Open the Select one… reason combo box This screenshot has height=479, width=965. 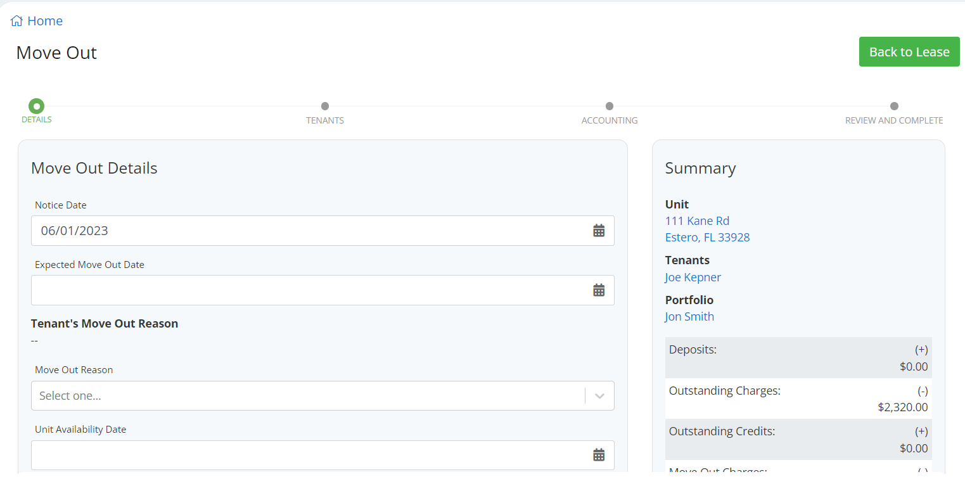point(323,396)
